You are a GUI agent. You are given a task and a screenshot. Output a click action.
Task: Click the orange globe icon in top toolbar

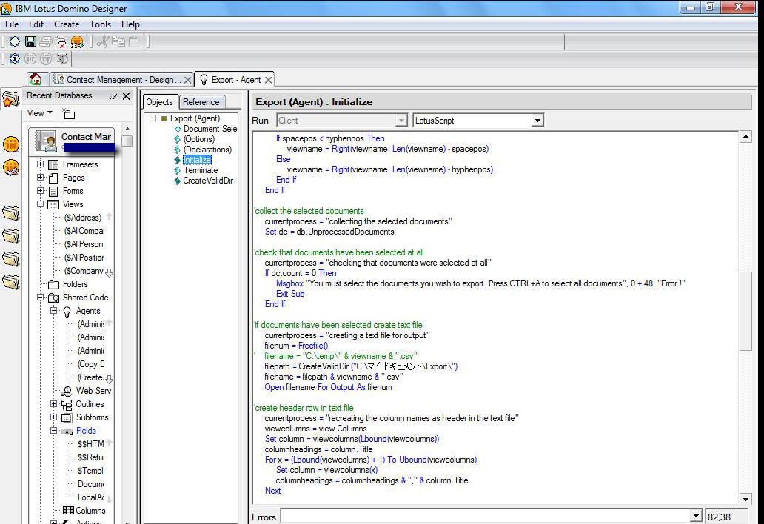(x=77, y=42)
